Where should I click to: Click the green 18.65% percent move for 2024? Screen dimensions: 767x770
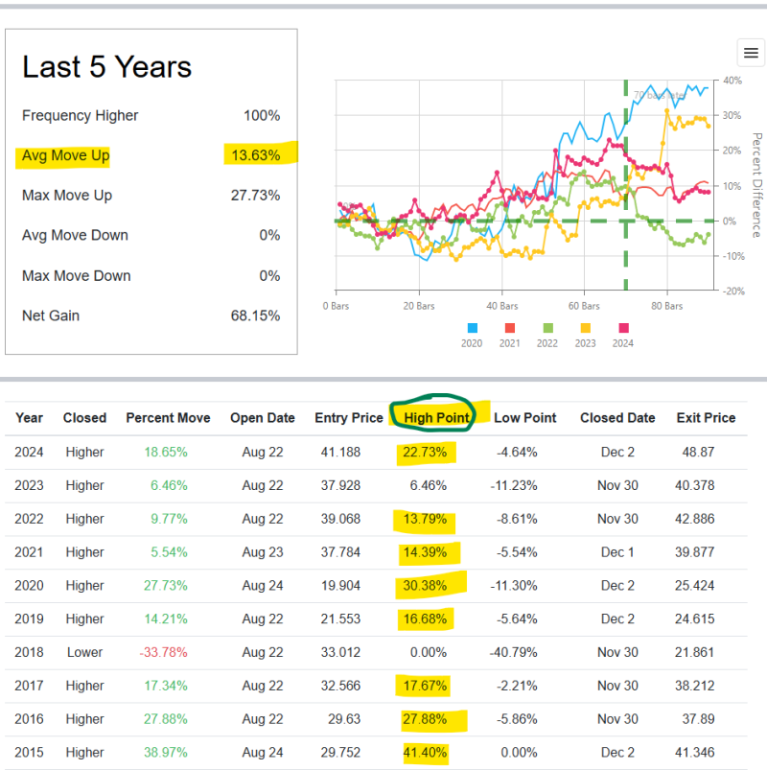(x=168, y=452)
